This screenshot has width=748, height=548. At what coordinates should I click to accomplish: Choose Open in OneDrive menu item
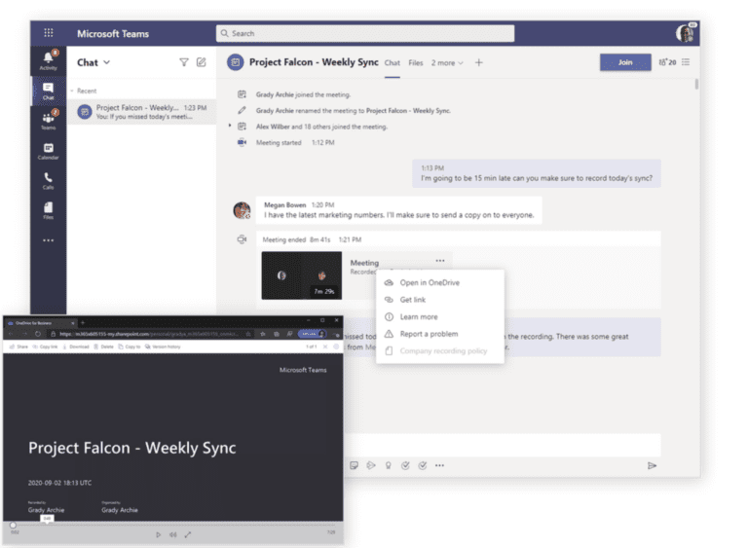point(440,282)
